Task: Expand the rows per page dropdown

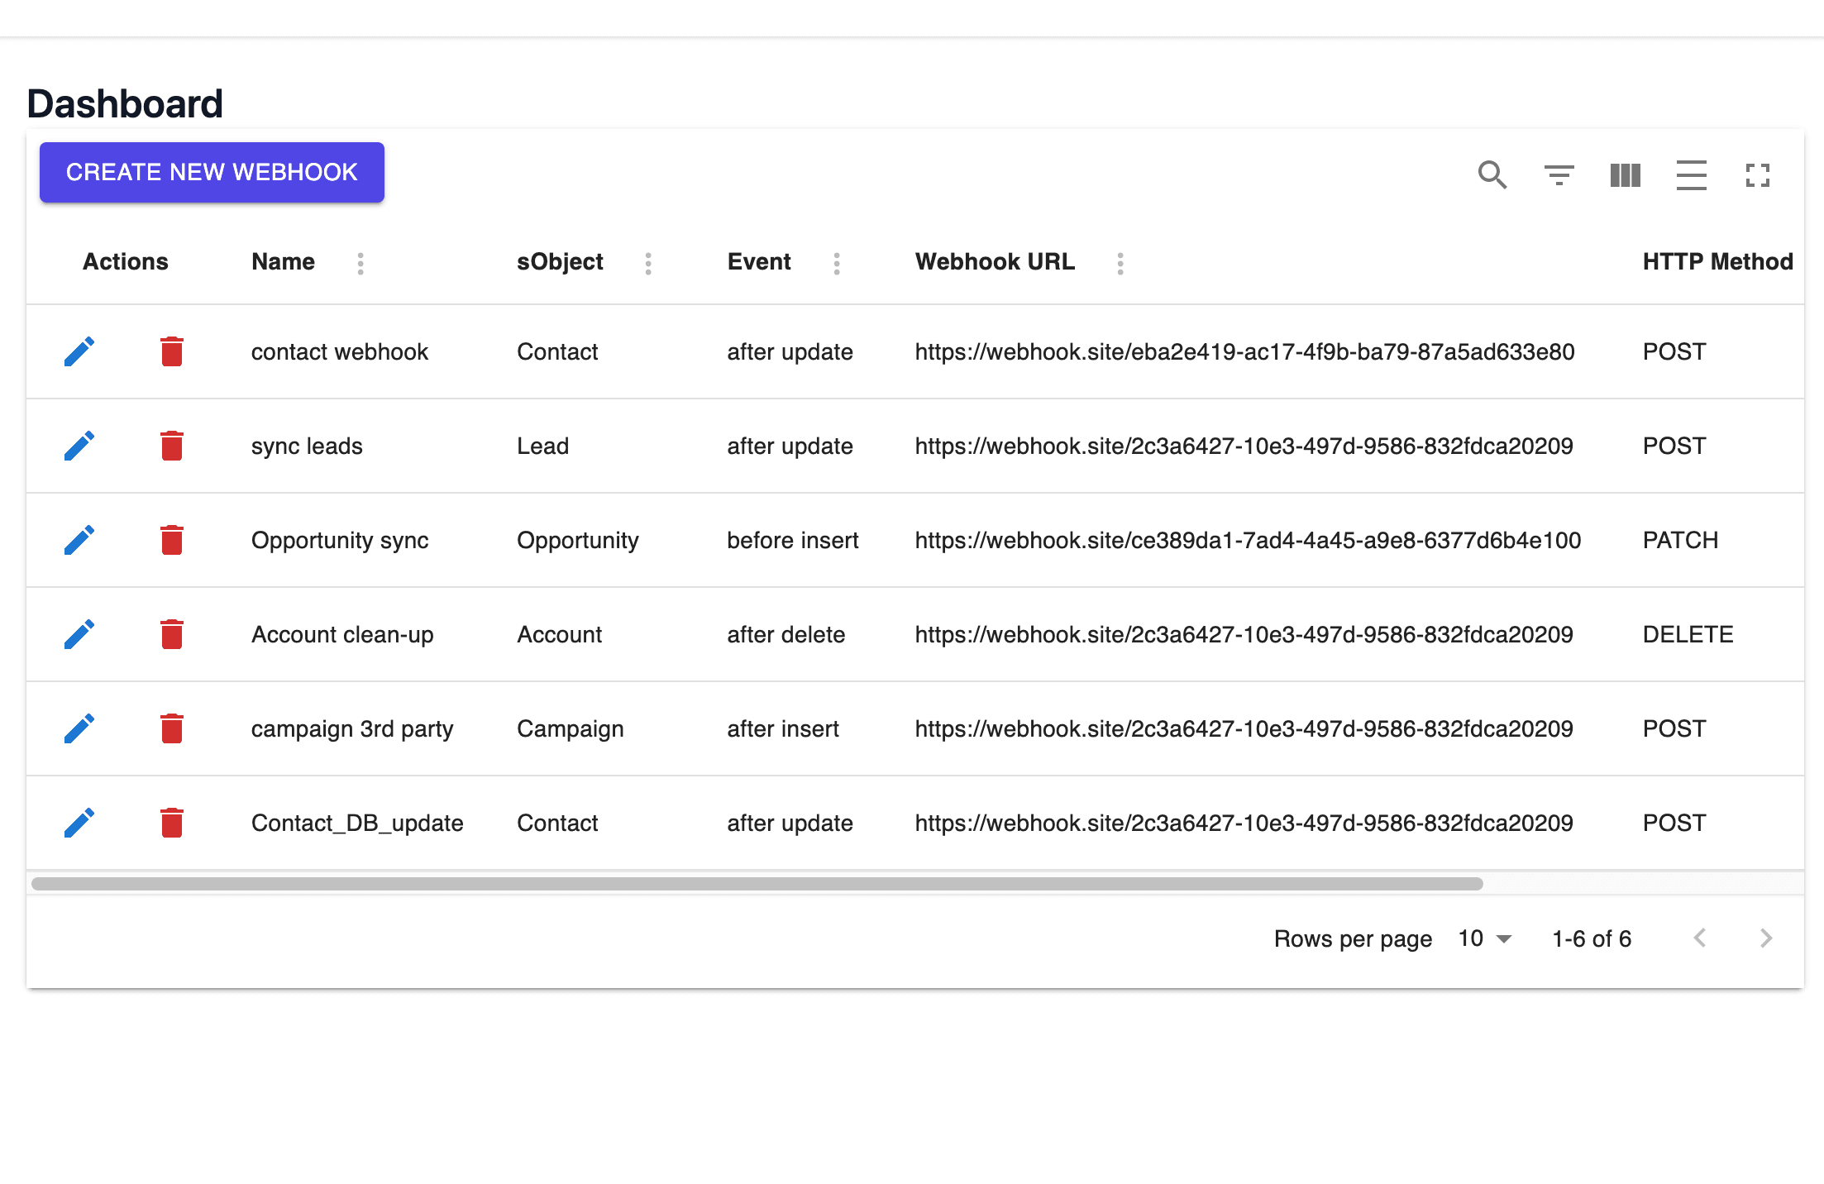Action: [1486, 938]
